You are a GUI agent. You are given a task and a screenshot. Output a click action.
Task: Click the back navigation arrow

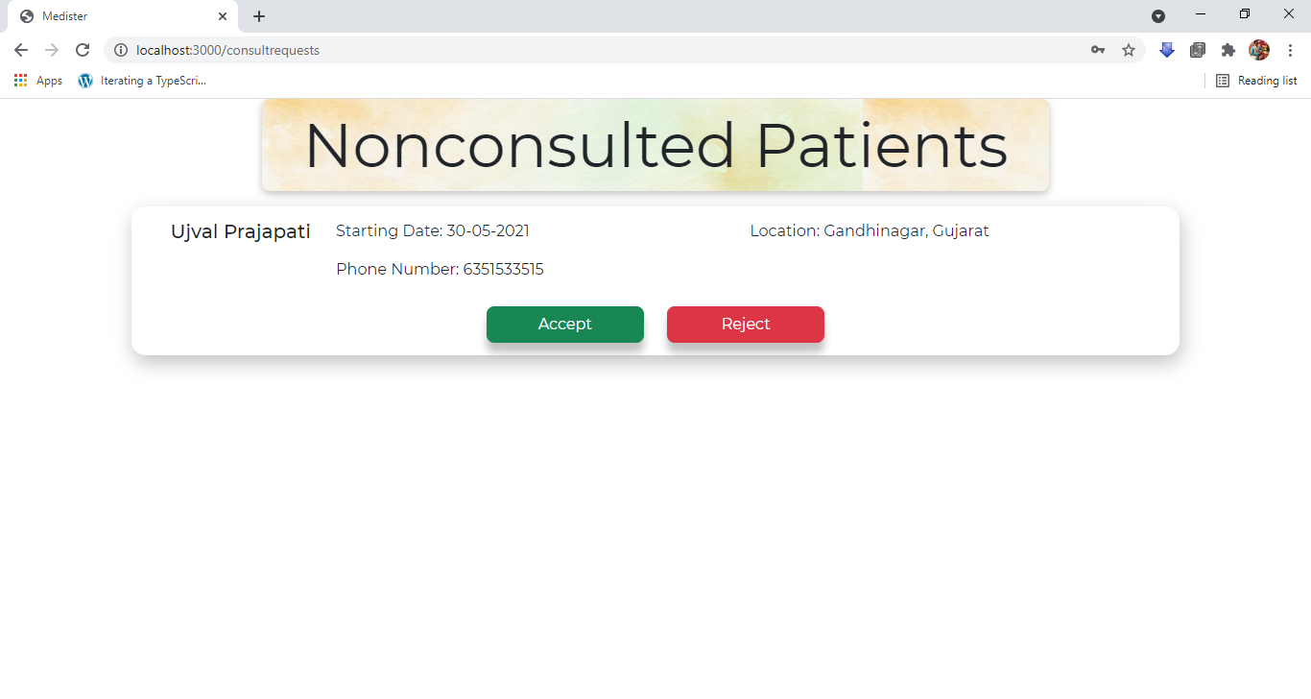(20, 50)
